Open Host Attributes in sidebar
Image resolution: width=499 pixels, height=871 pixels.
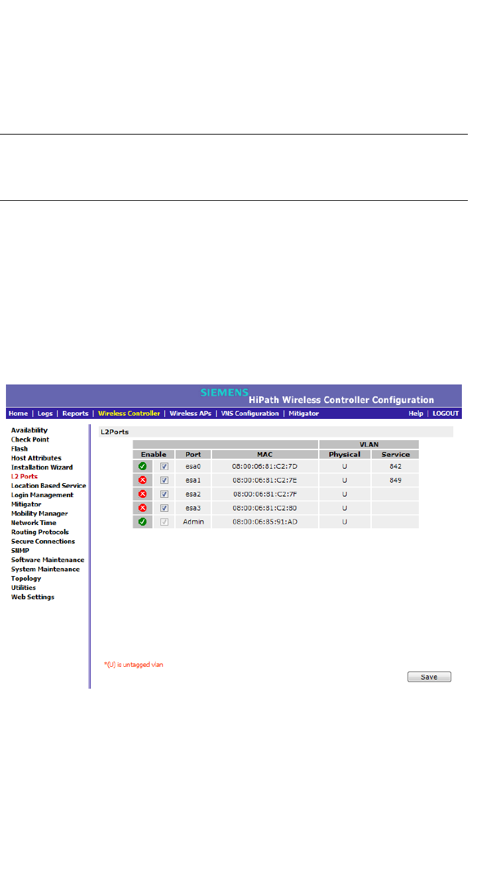tap(36, 458)
